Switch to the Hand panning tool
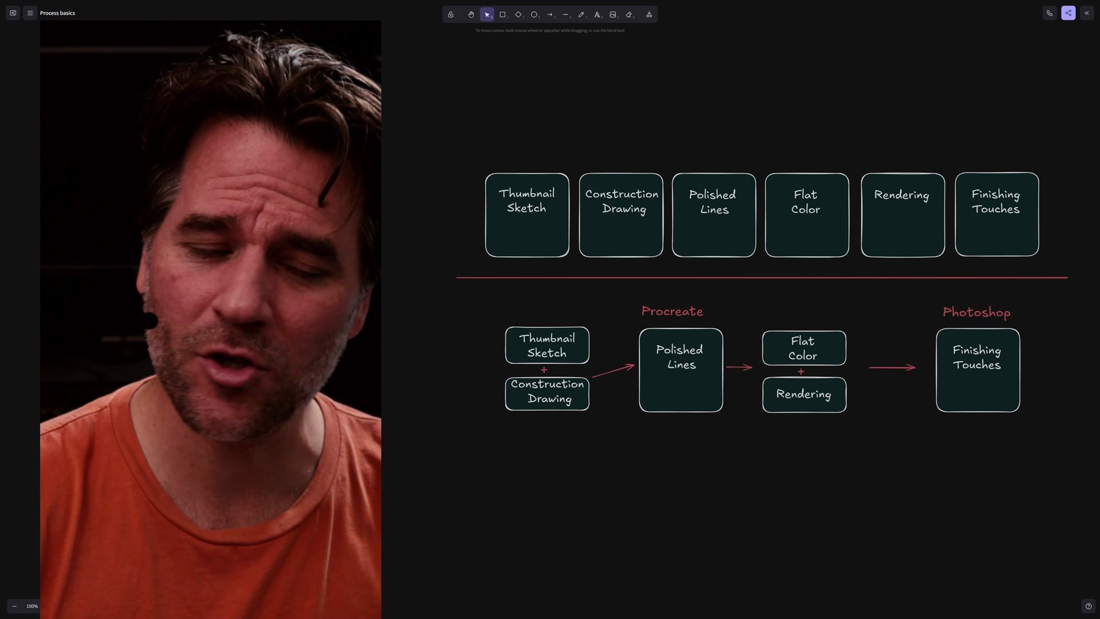1100x619 pixels. coord(471,14)
